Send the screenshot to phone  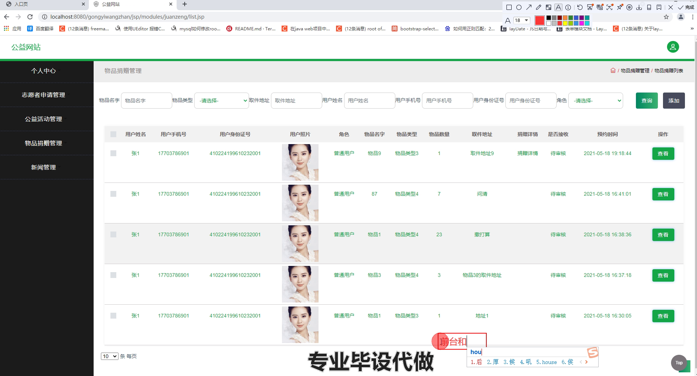[649, 7]
